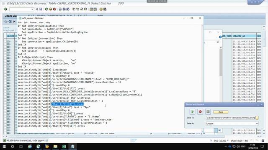This screenshot has width=268, height=150.
Task: Open the Notepad Edit menu
Action: pos(26,22)
